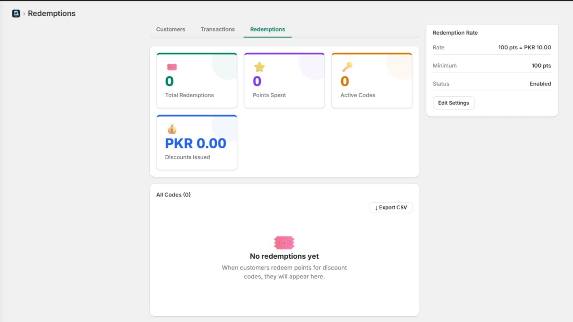Click the Redemptions breadcrumb title

tap(52, 14)
